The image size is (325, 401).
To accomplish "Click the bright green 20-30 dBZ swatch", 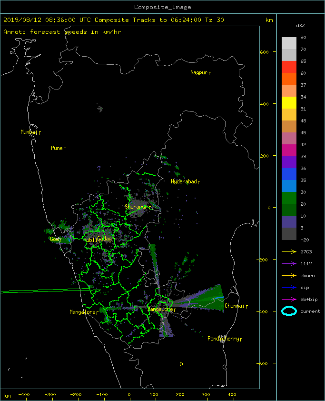I will (x=289, y=198).
